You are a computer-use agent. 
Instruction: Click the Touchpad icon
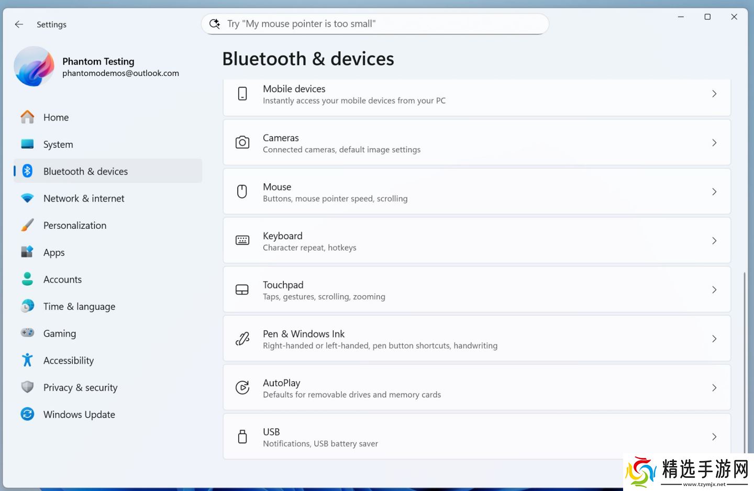[x=242, y=289]
